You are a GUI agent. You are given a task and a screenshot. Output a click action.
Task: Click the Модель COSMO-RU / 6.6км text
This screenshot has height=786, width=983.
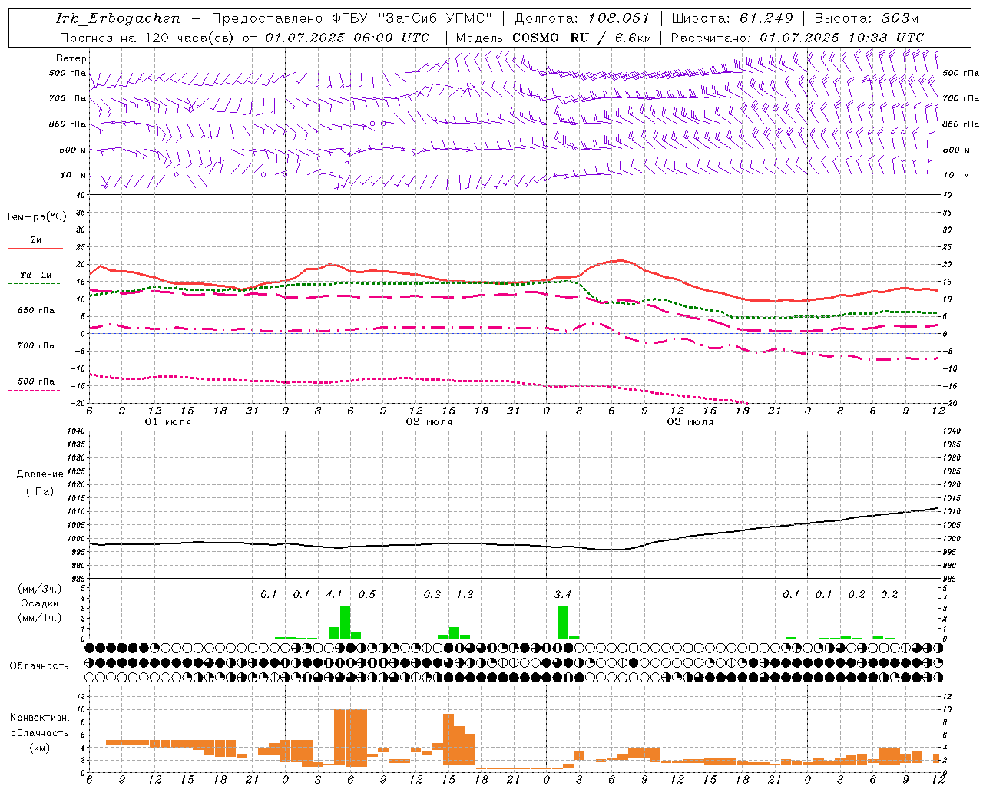tap(553, 38)
